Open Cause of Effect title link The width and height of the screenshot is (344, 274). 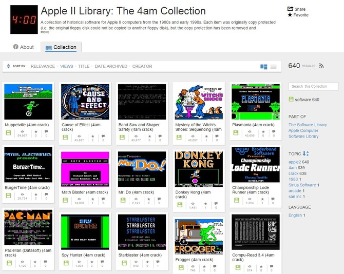[81, 127]
